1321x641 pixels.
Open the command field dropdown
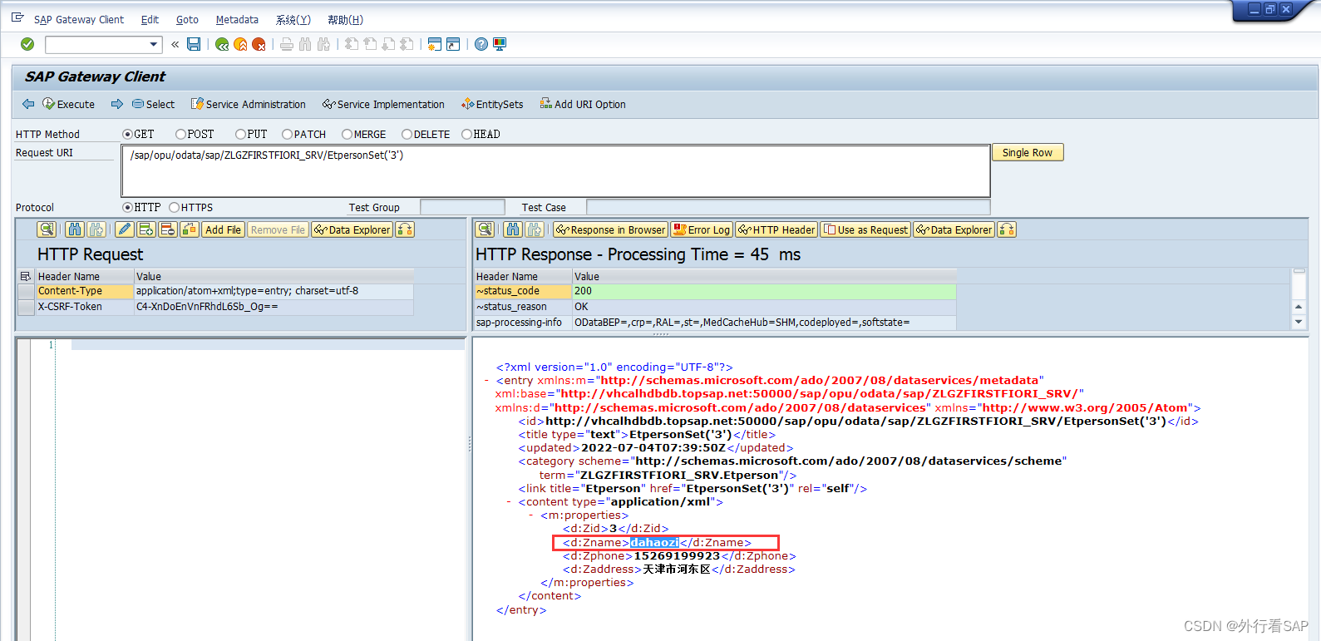pos(154,44)
